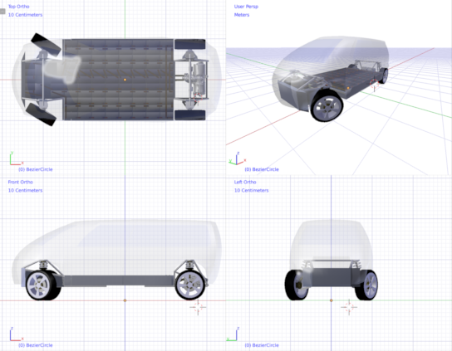Click the 'Meters' text in perspective view
Screen dimensions: 452x351
point(242,15)
